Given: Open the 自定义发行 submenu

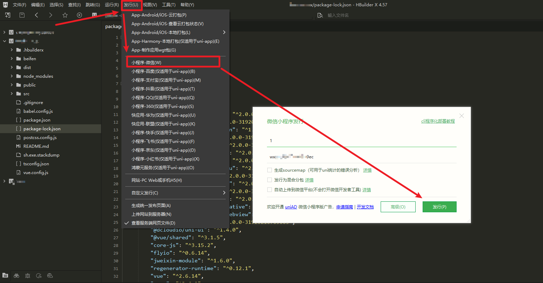Looking at the screenshot, I should [x=175, y=193].
